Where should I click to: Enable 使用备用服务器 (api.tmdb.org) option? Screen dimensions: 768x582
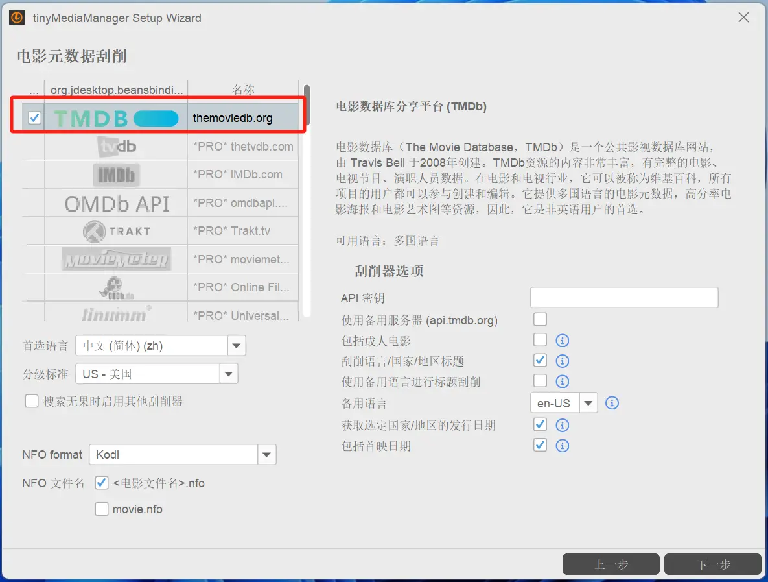point(540,319)
